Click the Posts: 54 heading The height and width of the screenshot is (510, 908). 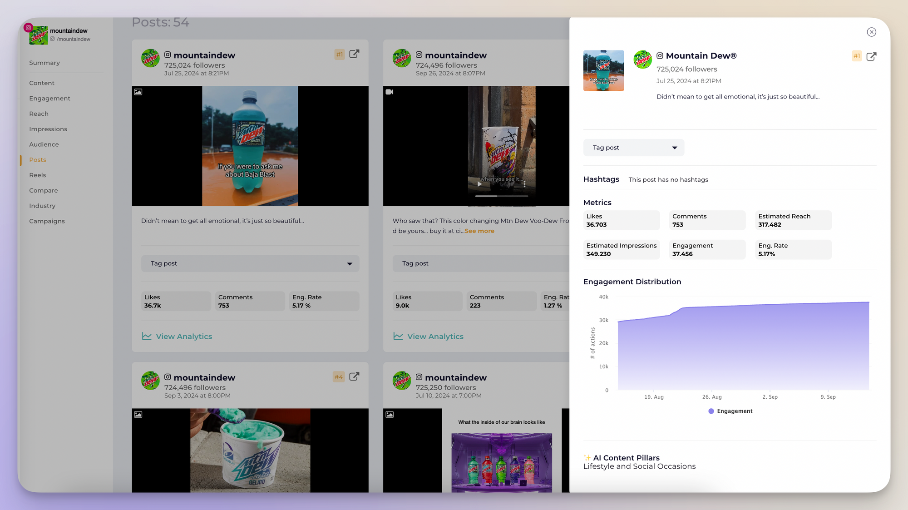[160, 22]
